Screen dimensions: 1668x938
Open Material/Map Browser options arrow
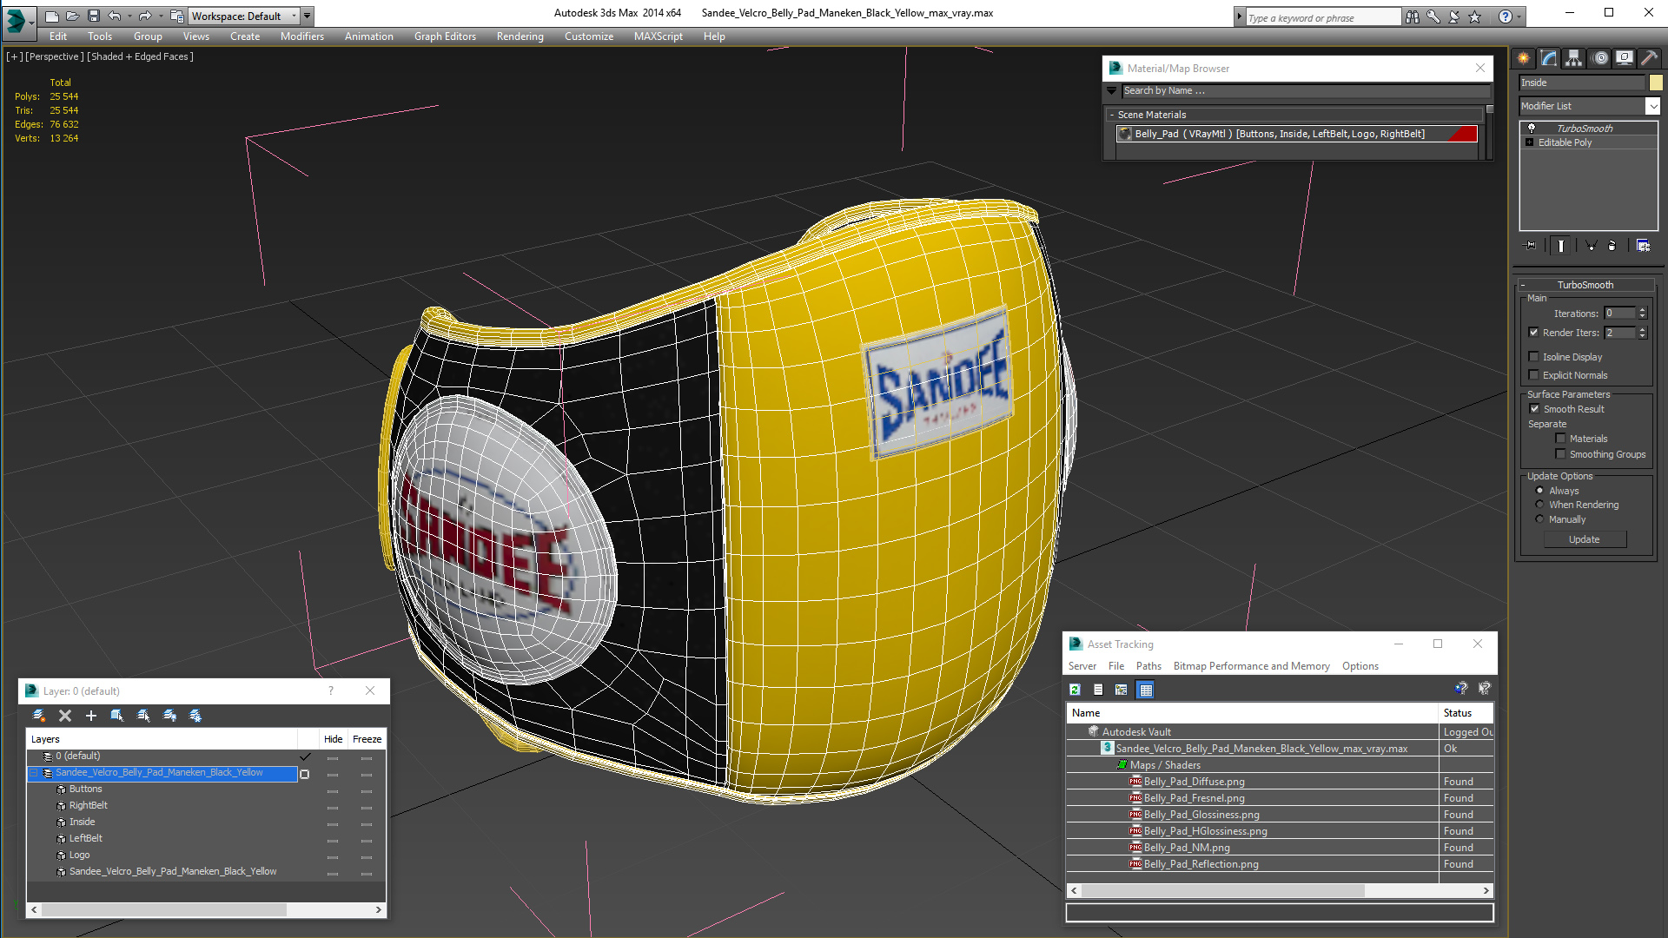[x=1111, y=90]
